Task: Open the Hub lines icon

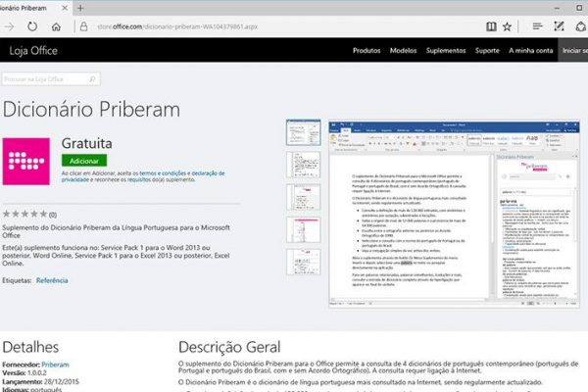Action: (x=538, y=26)
